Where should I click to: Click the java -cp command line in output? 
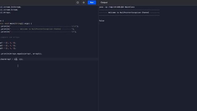(117, 7)
